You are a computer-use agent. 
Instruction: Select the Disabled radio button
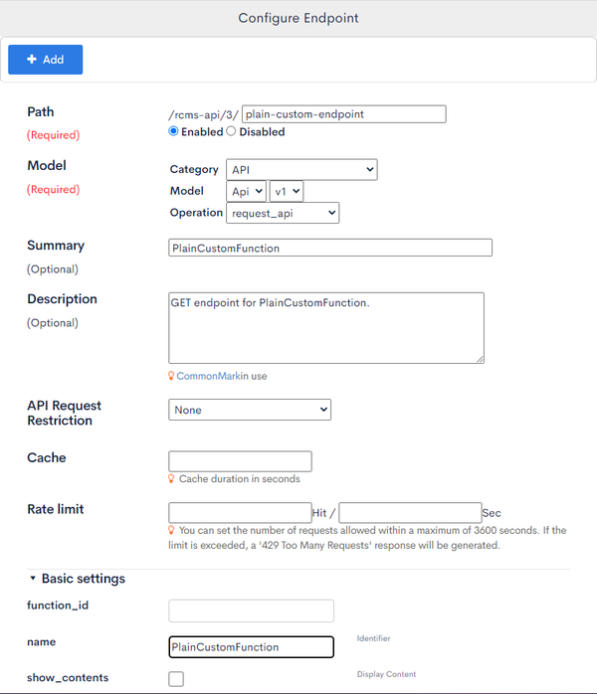point(231,131)
